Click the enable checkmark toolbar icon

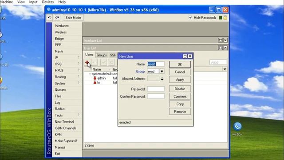click(104, 62)
